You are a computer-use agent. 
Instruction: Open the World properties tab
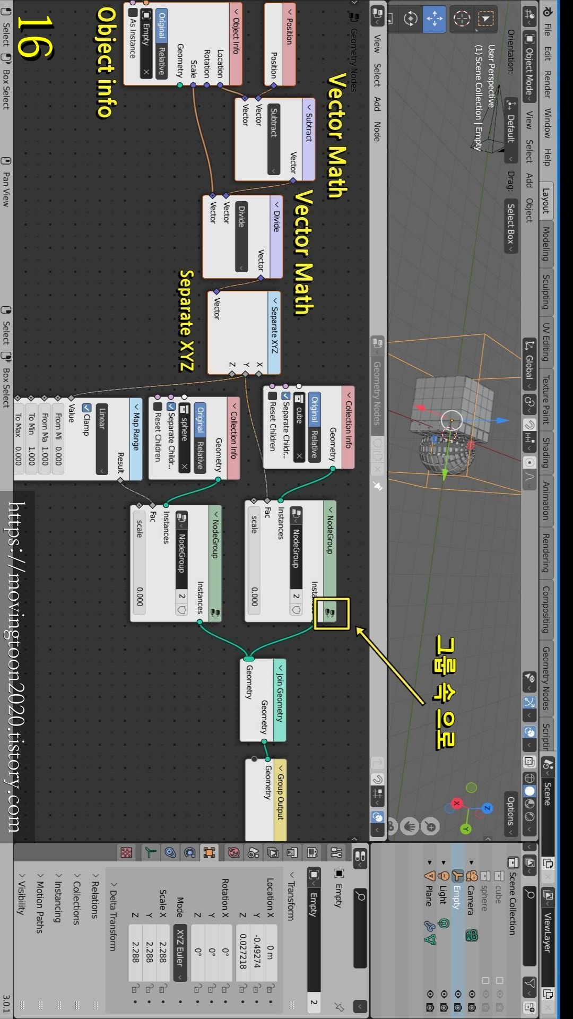pos(233,852)
